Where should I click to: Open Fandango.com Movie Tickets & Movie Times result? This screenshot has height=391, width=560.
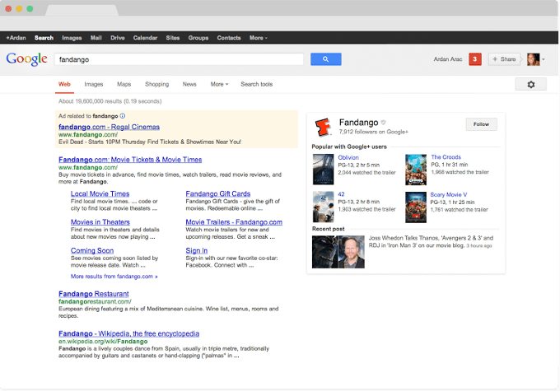pos(130,160)
